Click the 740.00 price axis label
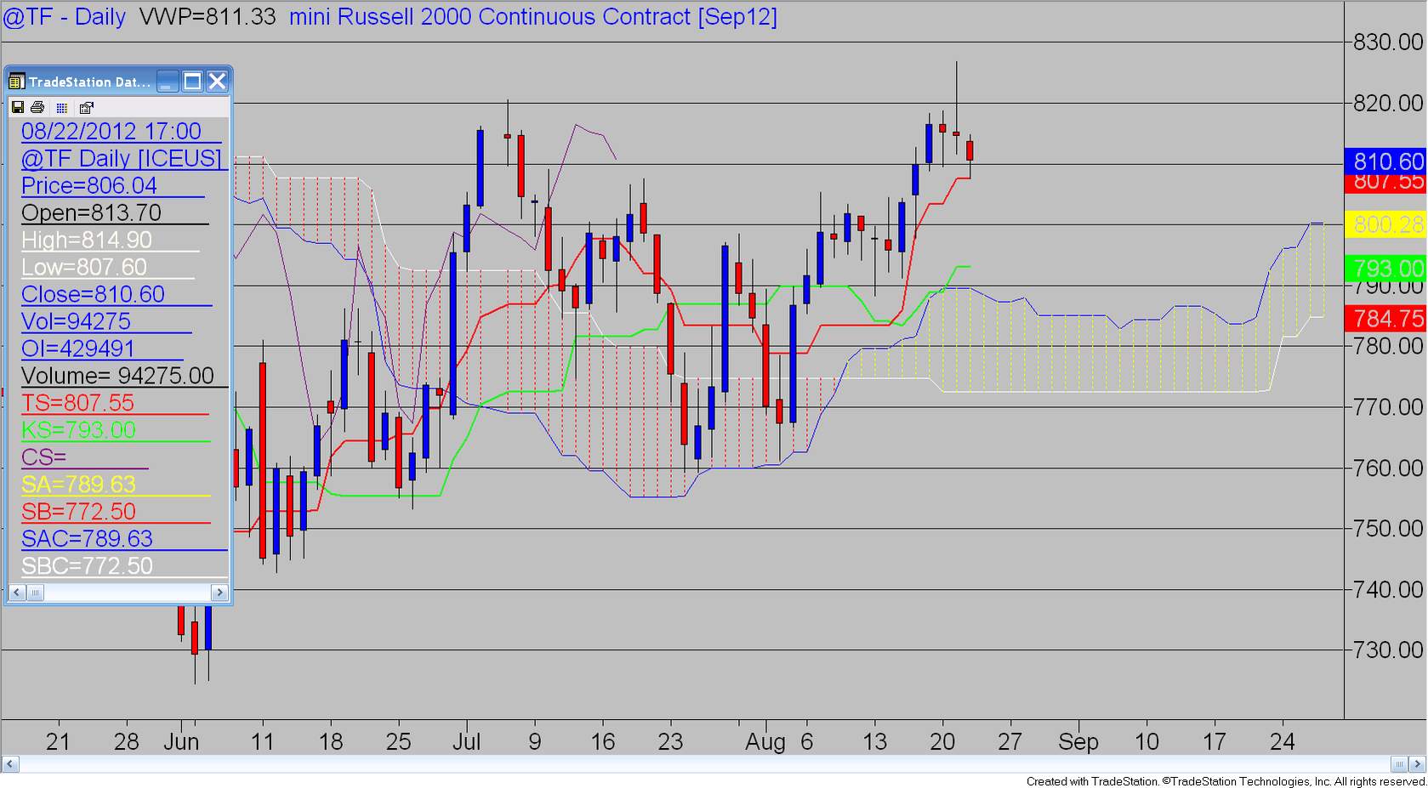The height and width of the screenshot is (788, 1428). pos(1388,589)
